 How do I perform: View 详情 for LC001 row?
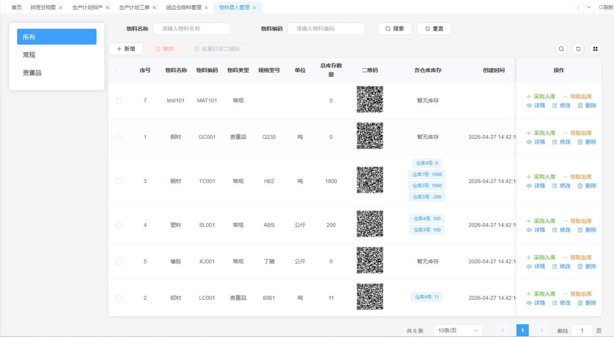536,303
